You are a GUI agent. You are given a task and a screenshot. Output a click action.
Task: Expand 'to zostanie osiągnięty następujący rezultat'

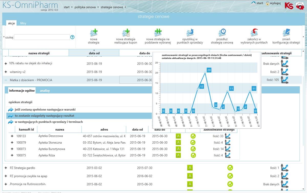pyautogui.click(x=10, y=116)
